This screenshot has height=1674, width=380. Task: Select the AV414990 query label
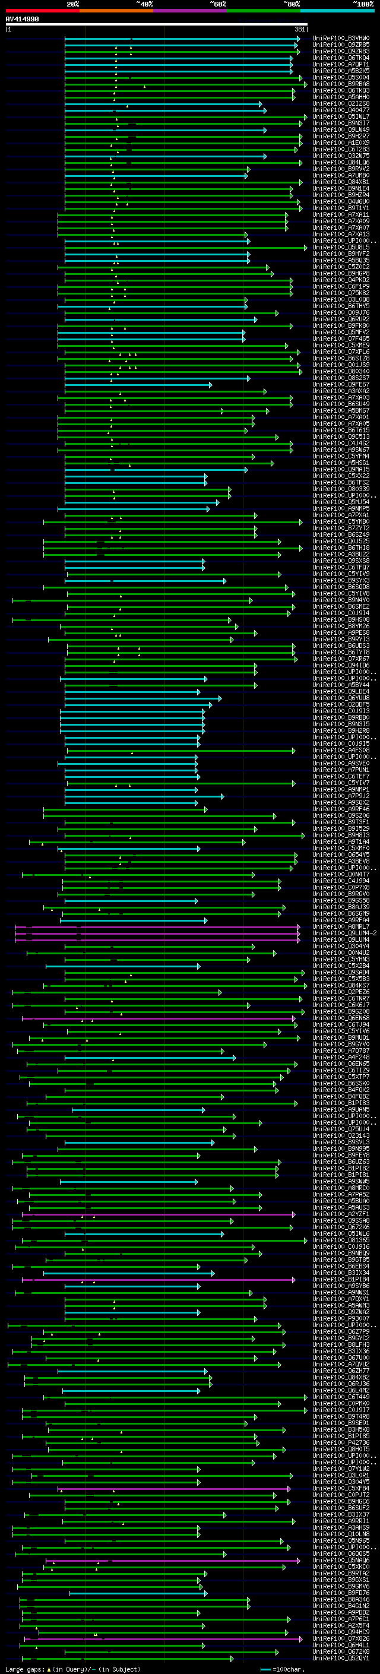tap(22, 20)
